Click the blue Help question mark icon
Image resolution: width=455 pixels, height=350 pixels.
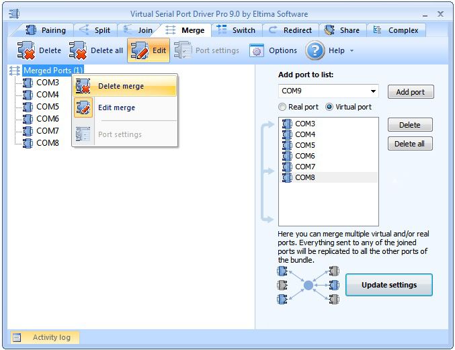coord(315,50)
